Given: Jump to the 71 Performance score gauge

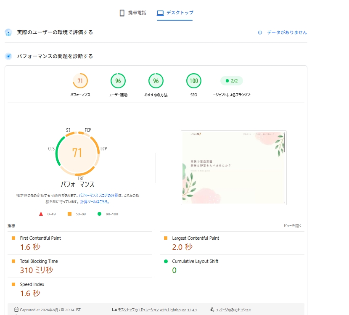Looking at the screenshot, I should click(x=80, y=81).
